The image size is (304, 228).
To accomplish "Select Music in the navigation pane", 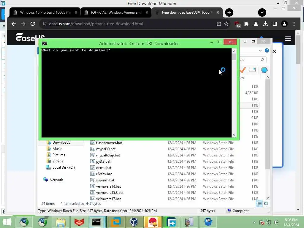I will [57, 149].
